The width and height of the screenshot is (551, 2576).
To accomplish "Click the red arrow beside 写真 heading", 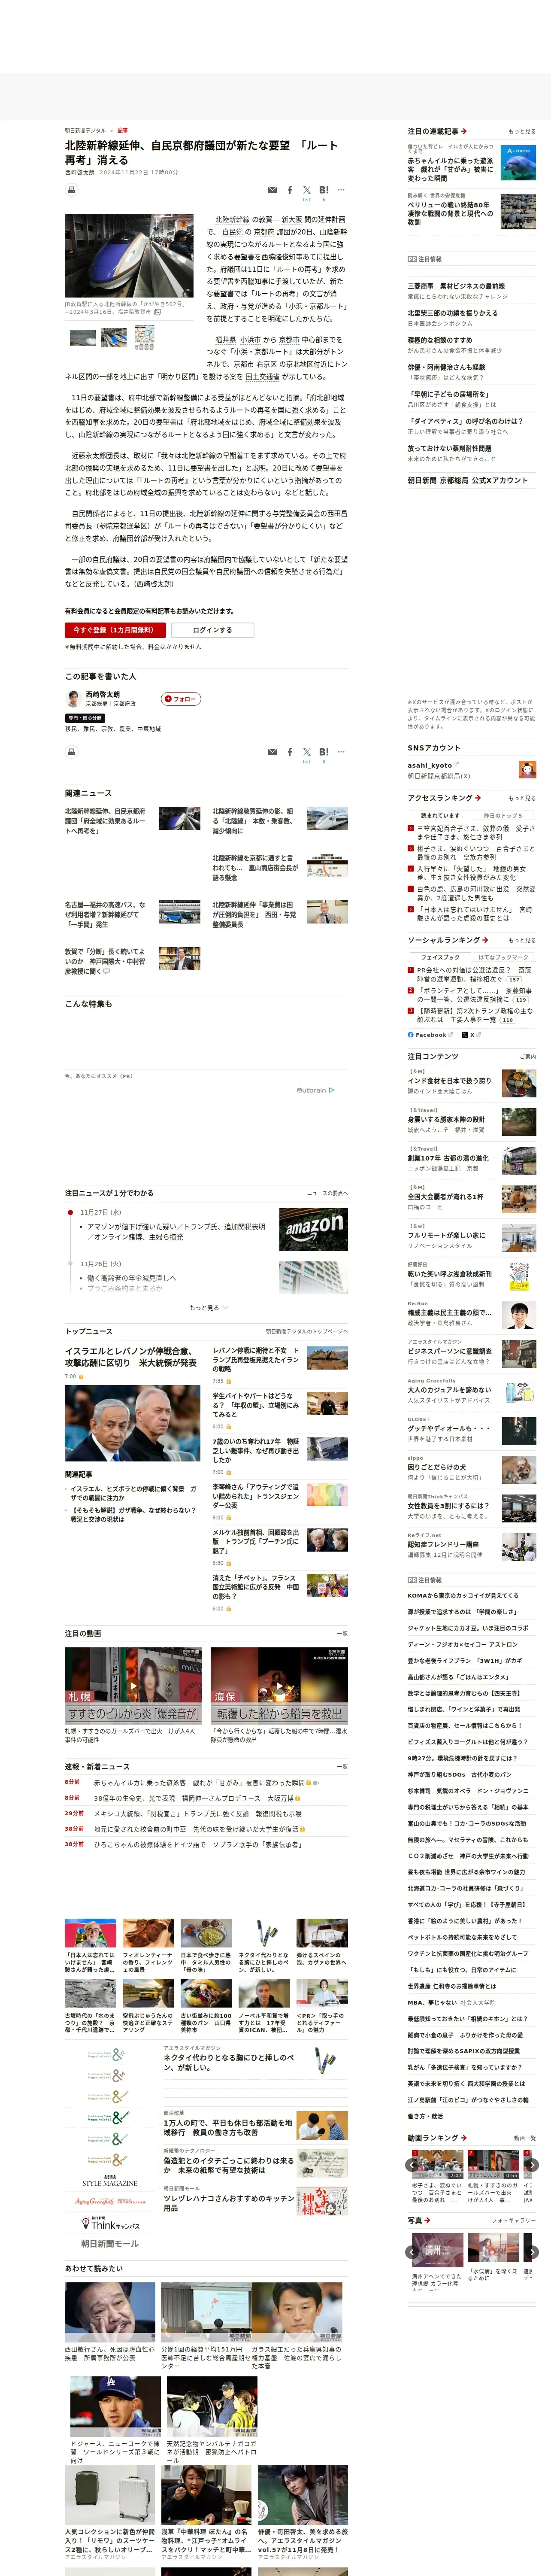I will click(428, 2220).
